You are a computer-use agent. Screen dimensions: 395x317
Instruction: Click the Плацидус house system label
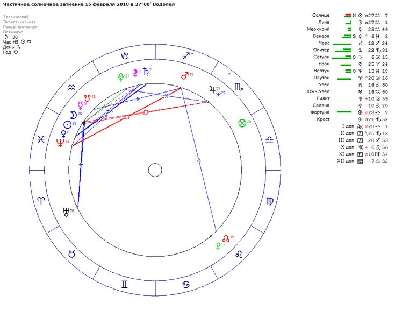pyautogui.click(x=14, y=32)
